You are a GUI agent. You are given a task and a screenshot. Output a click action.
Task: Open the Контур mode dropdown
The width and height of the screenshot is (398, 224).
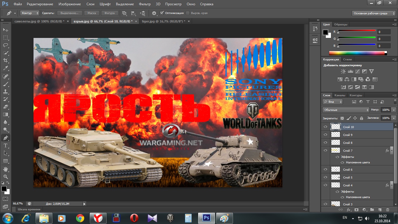(30, 13)
